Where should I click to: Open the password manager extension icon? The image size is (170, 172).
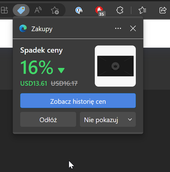click(79, 10)
